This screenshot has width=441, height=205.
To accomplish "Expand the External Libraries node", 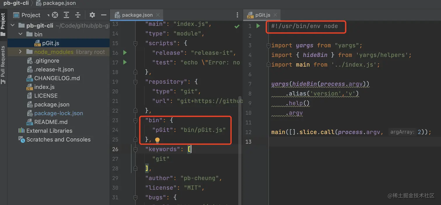I will coord(49,131).
